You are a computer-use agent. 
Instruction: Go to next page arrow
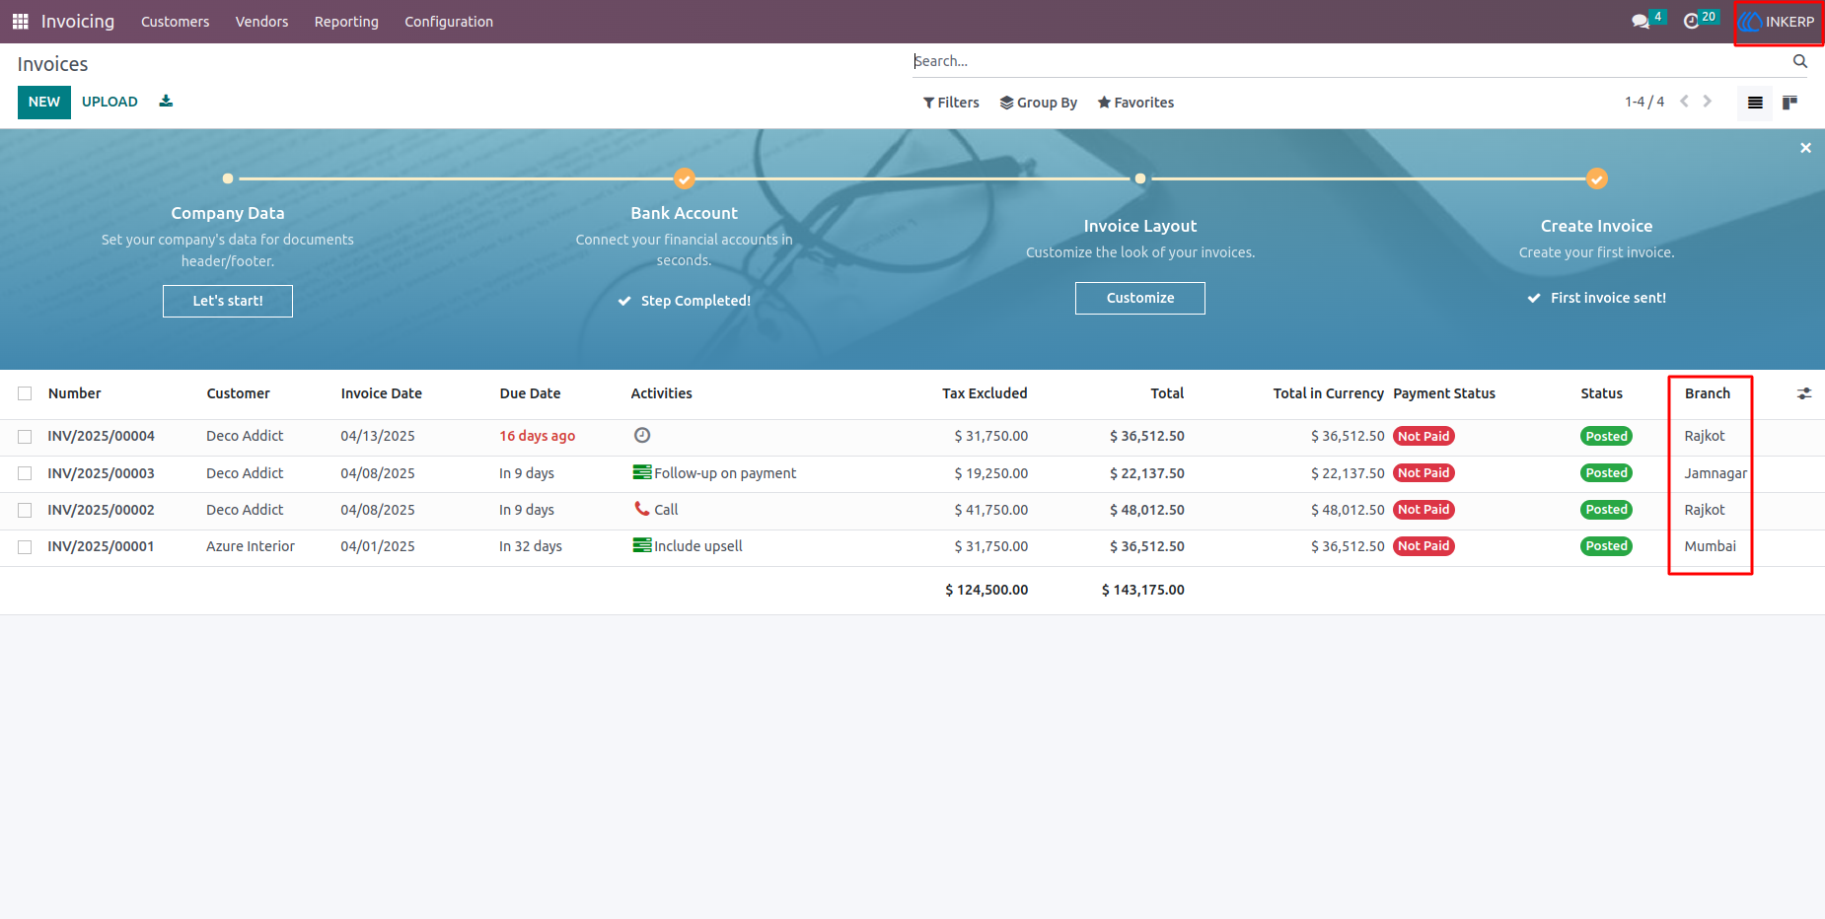[x=1708, y=101]
